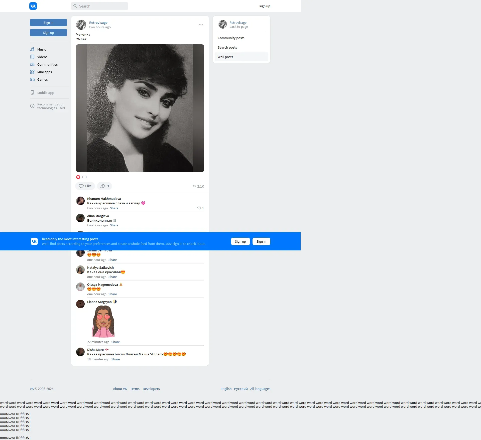Open the post's three-dots menu
Screen dimensions: 481x440
(201, 25)
